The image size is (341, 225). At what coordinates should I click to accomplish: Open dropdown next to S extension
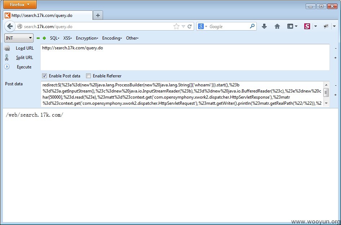coord(315,27)
